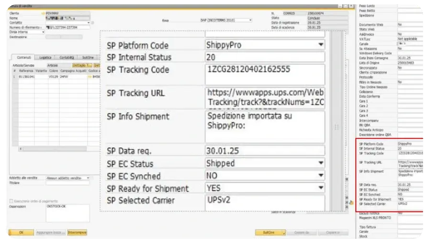Image resolution: width=428 pixels, height=244 pixels.
Task: Open the Addetto alle vendite dropdown
Action: coord(88,178)
